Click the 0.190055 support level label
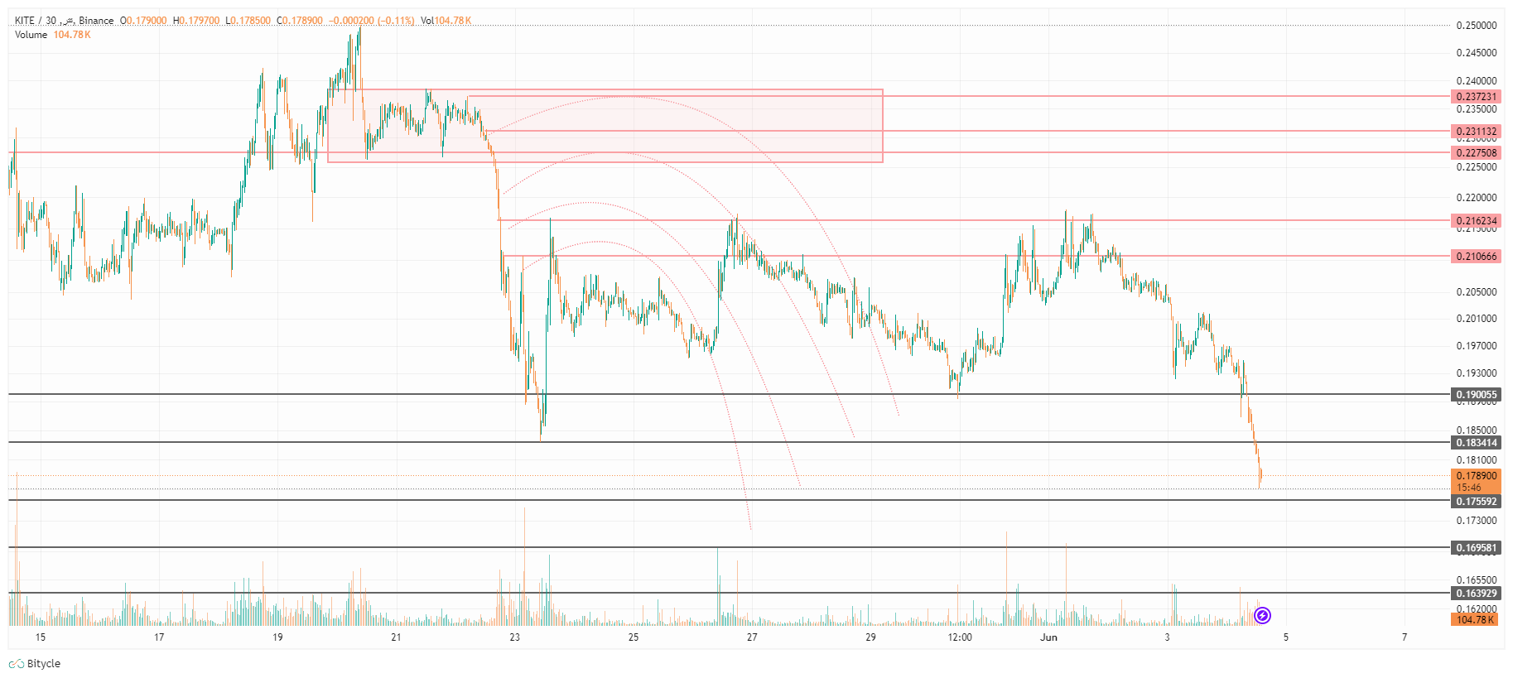 1477,395
